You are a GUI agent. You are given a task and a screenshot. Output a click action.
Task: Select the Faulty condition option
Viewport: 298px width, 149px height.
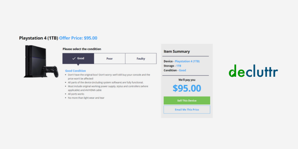point(141,58)
